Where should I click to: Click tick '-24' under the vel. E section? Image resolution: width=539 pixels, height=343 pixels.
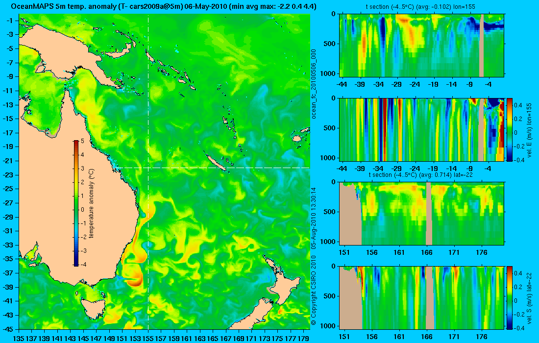415,169
